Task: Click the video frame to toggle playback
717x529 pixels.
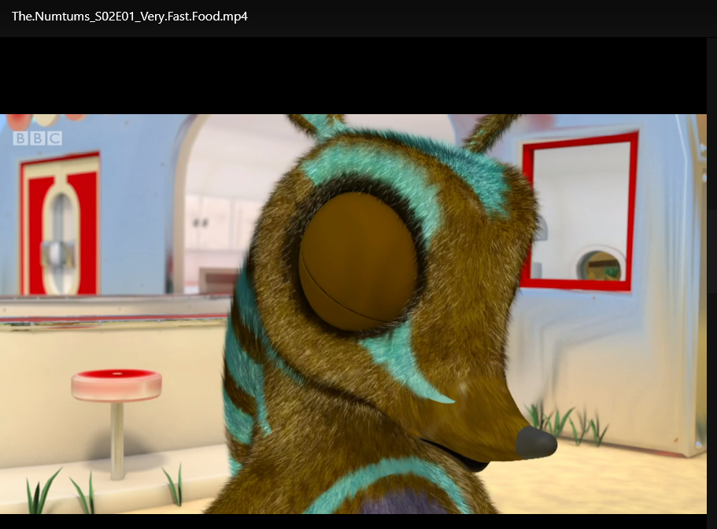Action: pos(353,313)
